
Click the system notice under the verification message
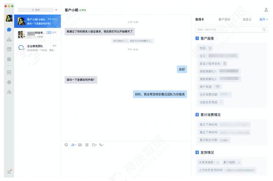pos(133,41)
